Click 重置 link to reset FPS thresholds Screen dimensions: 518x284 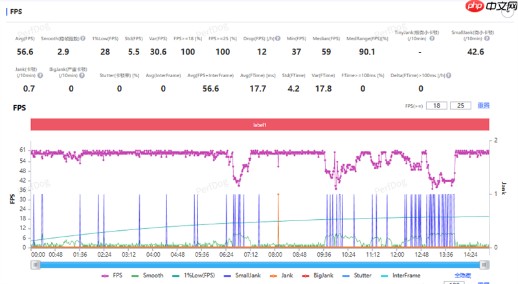483,105
